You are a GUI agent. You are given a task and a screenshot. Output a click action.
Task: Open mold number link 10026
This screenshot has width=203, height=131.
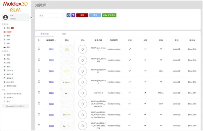51,104
